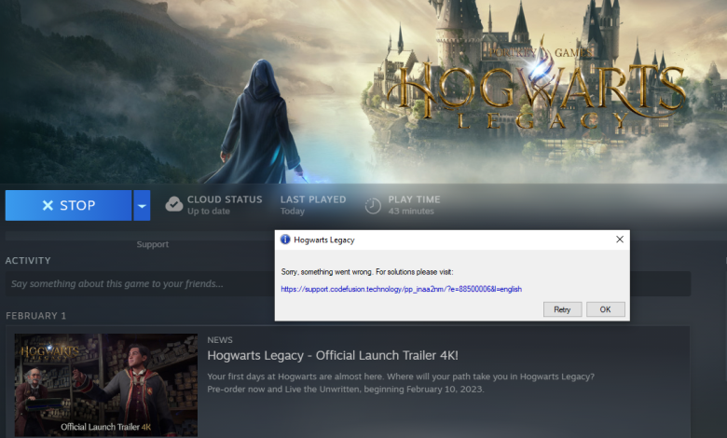727x438 pixels.
Task: Click the ACTIVITY section heading
Action: (28, 261)
